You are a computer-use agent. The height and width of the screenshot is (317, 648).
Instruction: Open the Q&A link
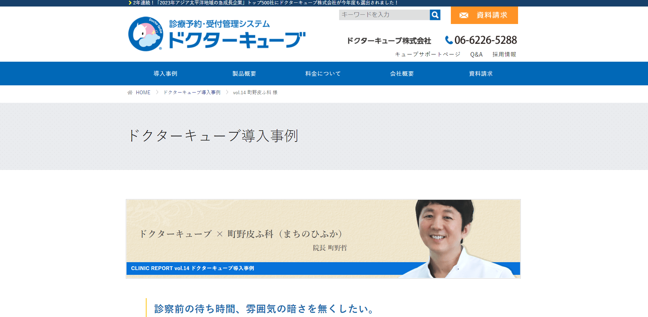[476, 54]
